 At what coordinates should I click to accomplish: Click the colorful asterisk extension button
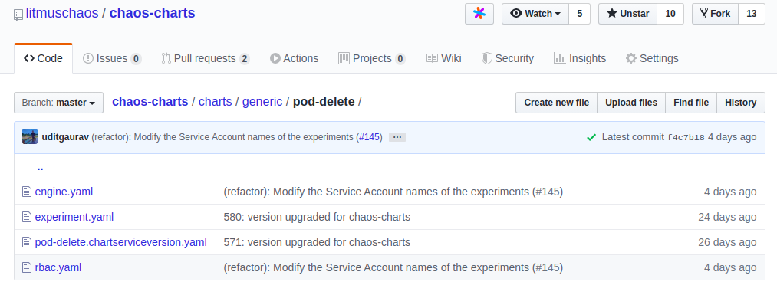[479, 14]
